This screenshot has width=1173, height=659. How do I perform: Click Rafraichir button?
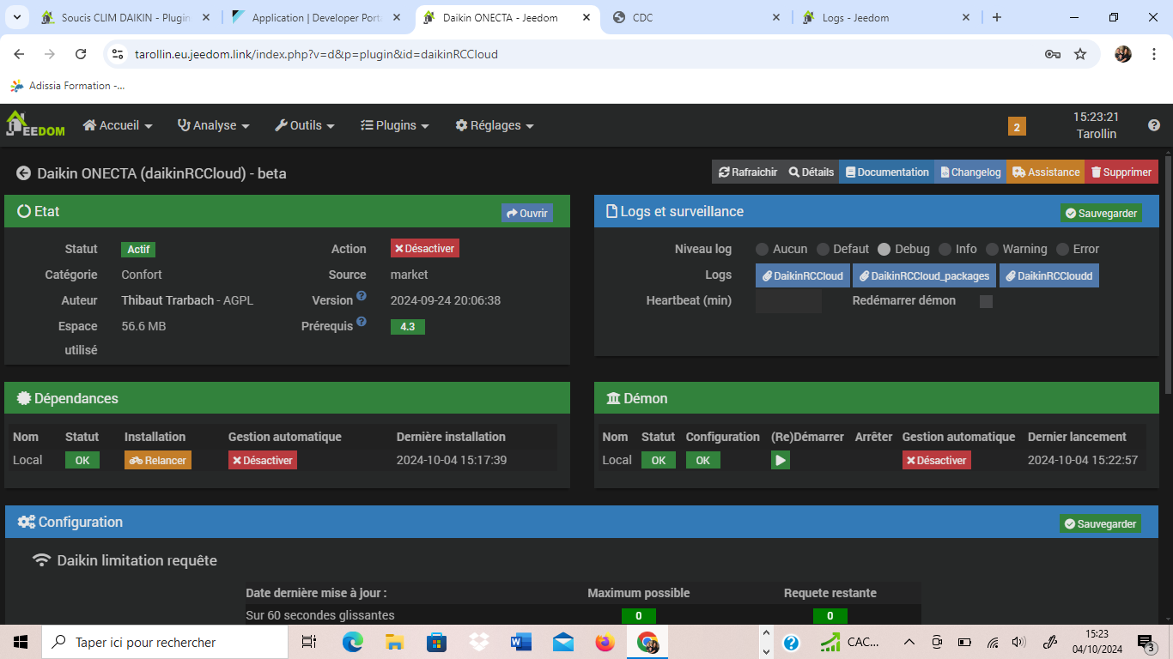click(747, 172)
